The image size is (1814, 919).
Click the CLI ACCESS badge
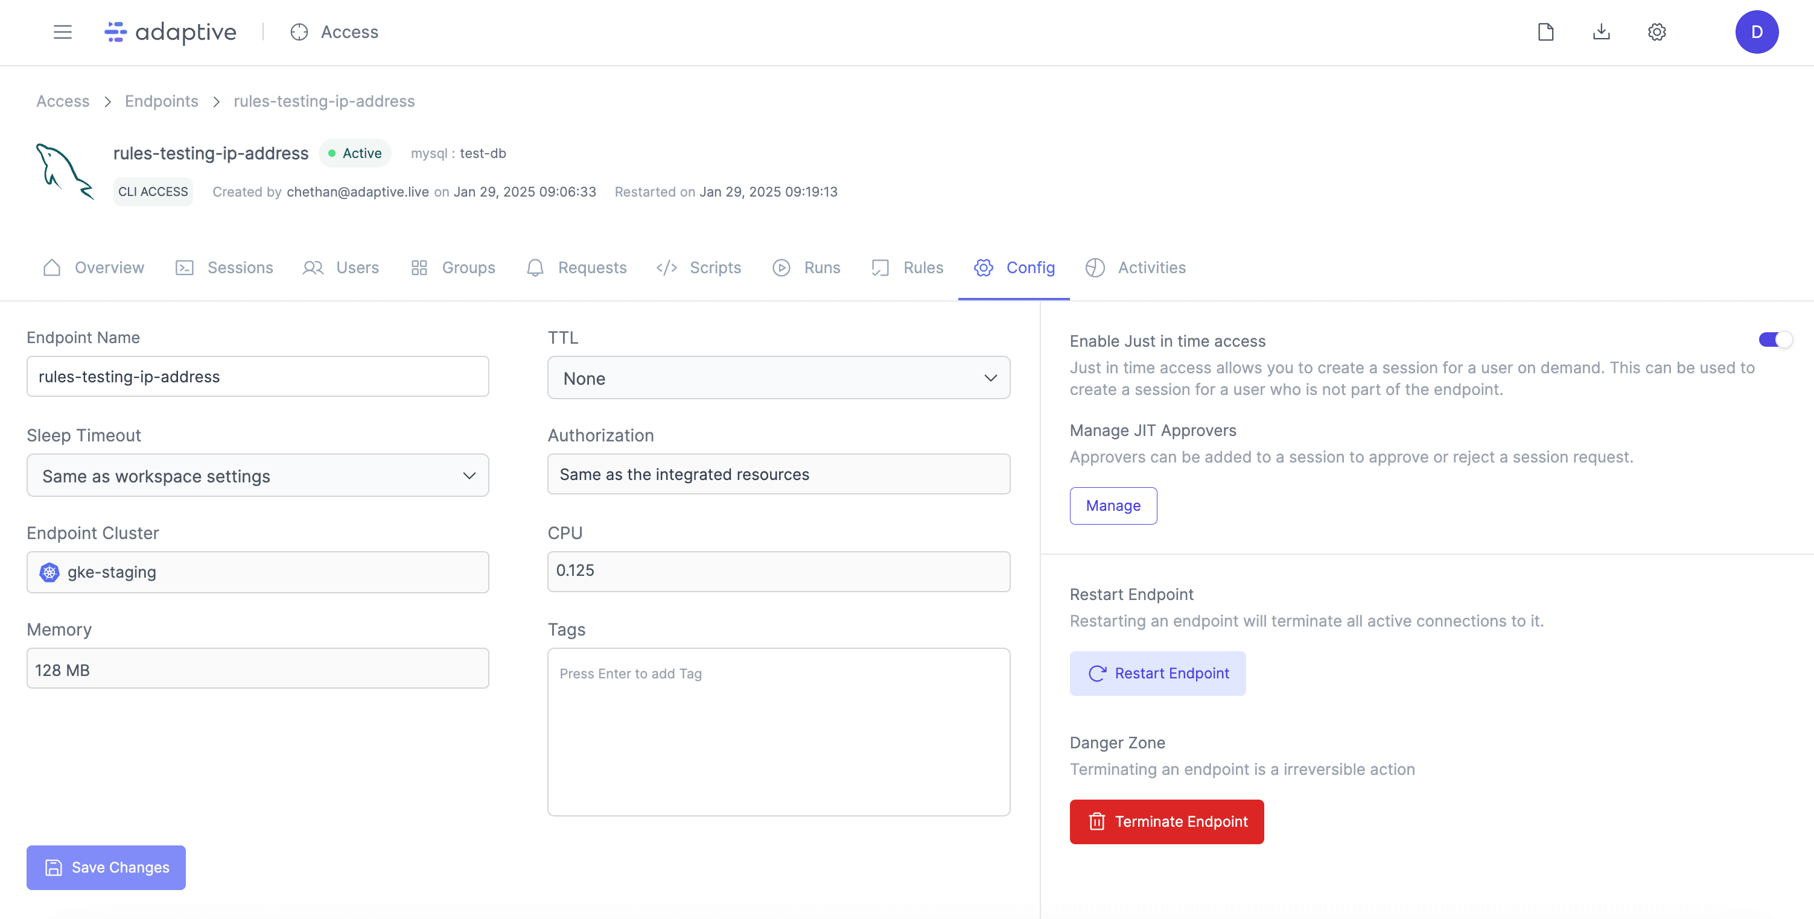click(153, 191)
